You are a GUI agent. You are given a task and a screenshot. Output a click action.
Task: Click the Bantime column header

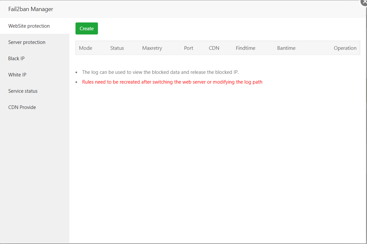tap(286, 48)
